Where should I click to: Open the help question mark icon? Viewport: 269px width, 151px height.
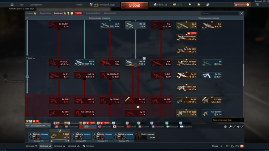(x=257, y=5)
